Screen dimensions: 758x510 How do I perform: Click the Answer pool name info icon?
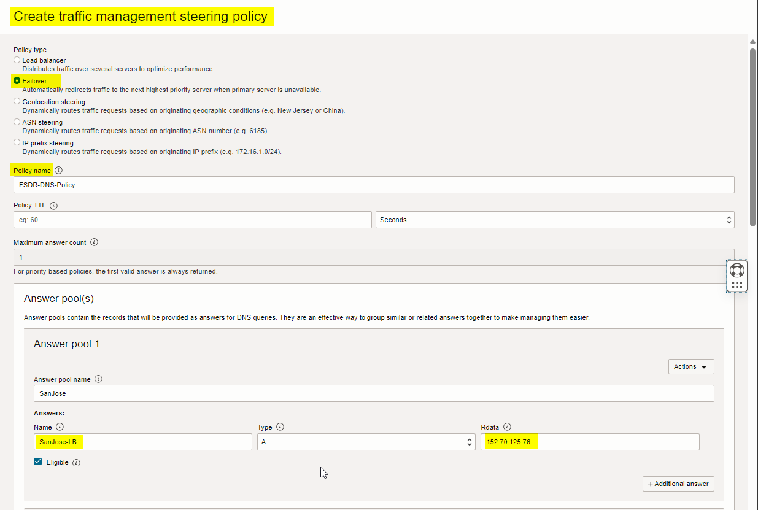[x=98, y=379]
